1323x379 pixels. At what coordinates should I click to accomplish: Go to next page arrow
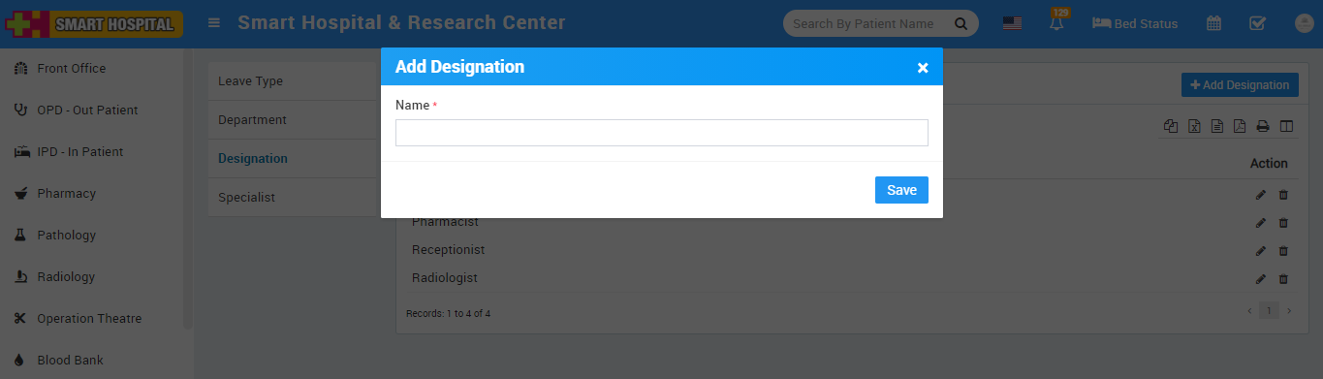pyautogui.click(x=1288, y=310)
